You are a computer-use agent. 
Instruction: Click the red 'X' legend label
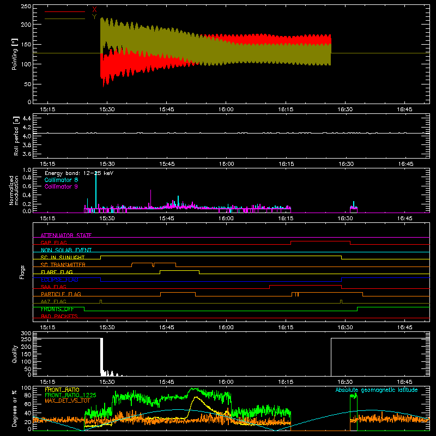(x=94, y=10)
